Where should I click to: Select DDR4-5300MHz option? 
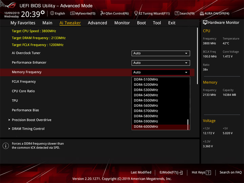click(160, 90)
